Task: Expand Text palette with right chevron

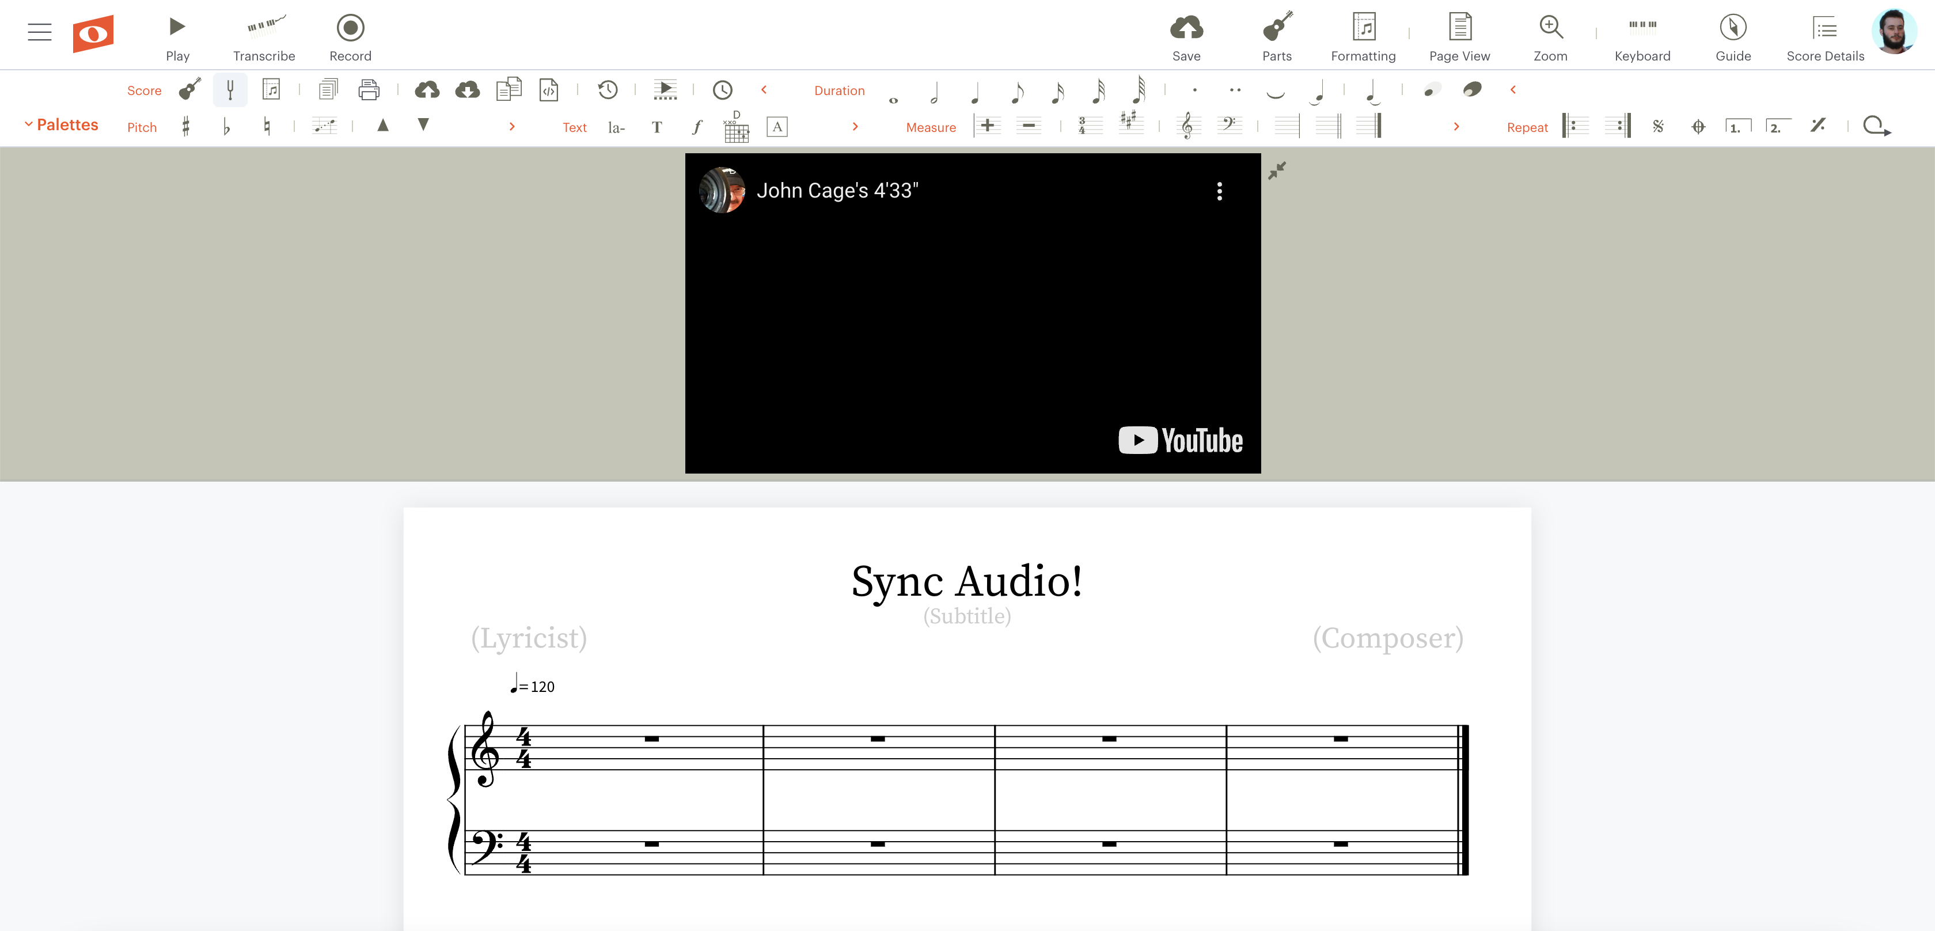Action: (x=855, y=126)
